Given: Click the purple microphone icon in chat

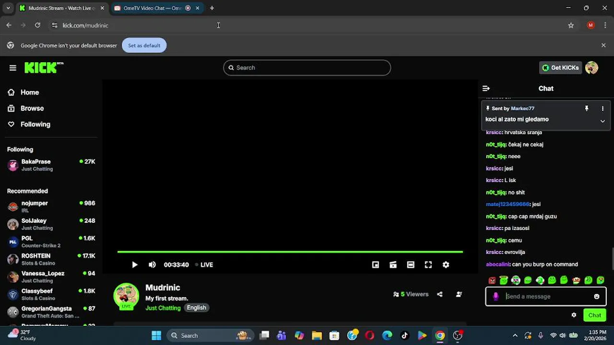Looking at the screenshot, I should tap(496, 297).
